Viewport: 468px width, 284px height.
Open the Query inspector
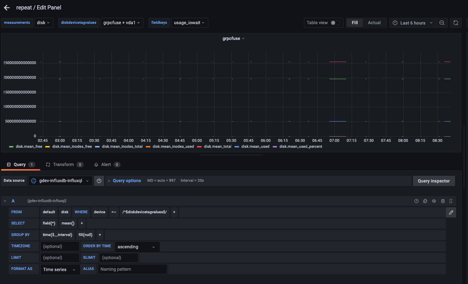tap(434, 181)
